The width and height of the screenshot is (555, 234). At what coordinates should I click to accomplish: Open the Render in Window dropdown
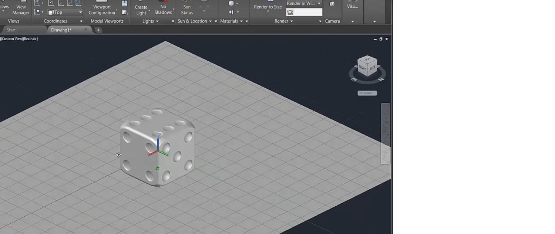click(x=304, y=3)
